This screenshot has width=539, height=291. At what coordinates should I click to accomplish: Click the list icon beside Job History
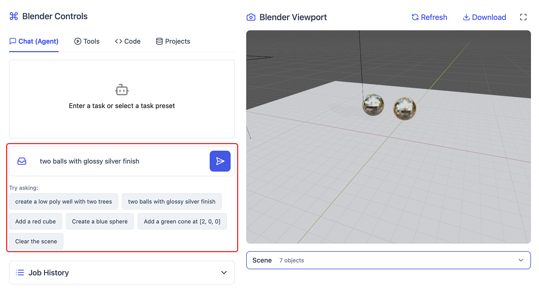coord(20,273)
